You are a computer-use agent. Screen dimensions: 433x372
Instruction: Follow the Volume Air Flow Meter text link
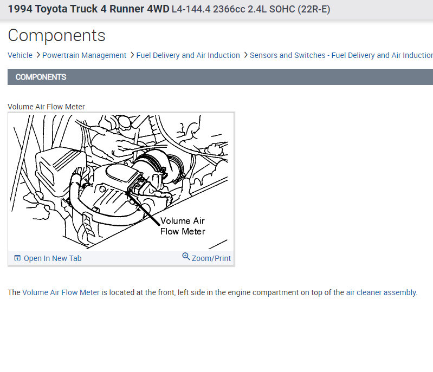[x=61, y=292]
